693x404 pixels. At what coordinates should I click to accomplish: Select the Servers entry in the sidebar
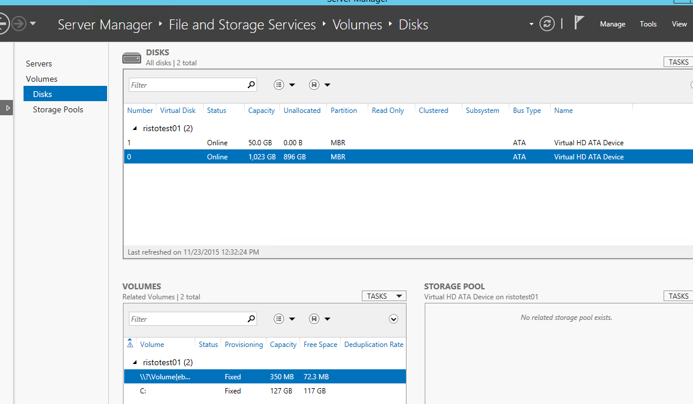click(x=39, y=63)
